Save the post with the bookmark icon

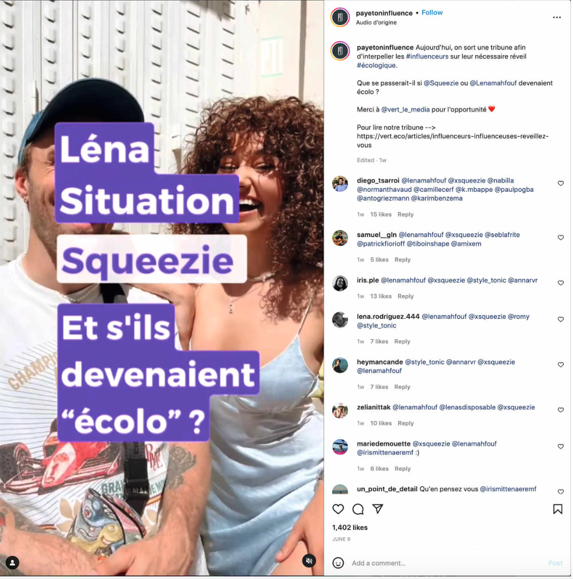pos(559,510)
